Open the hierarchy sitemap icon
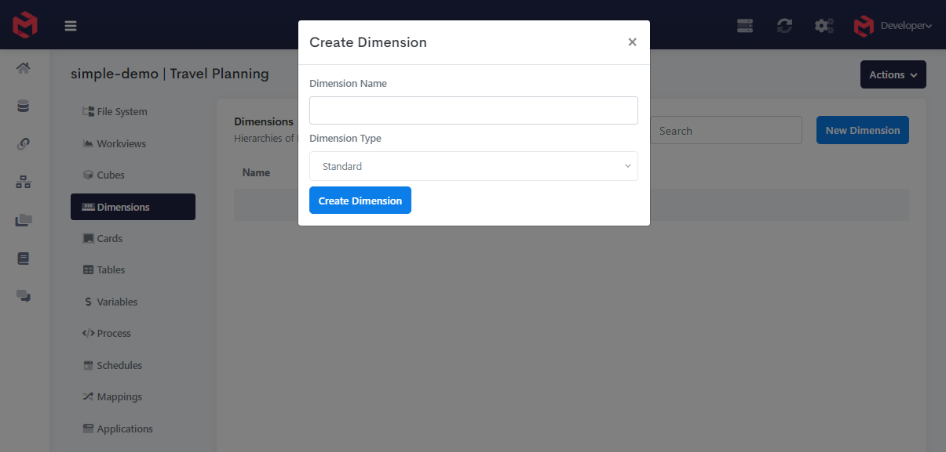Screen dimensions: 946x452 tap(24, 182)
